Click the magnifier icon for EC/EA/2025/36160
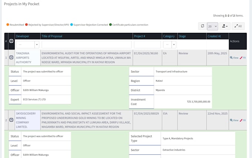This screenshot has height=158, width=252. pyautogui.click(x=231, y=58)
